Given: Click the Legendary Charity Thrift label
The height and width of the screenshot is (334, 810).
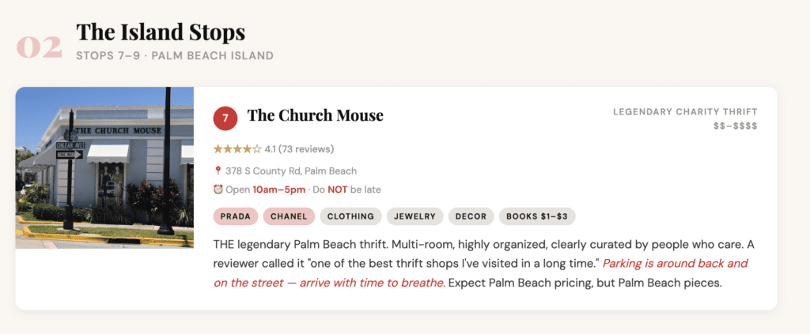Looking at the screenshot, I should (685, 112).
